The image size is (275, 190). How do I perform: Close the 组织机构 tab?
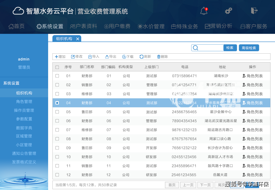(x=78, y=39)
